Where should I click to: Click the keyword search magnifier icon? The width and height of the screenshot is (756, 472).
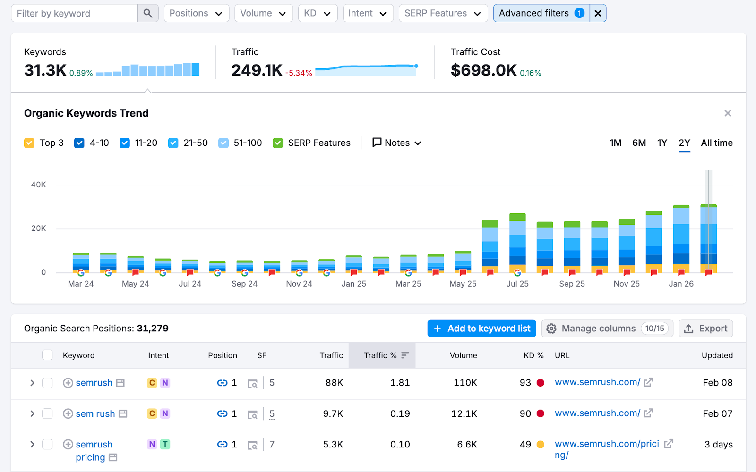pos(148,13)
